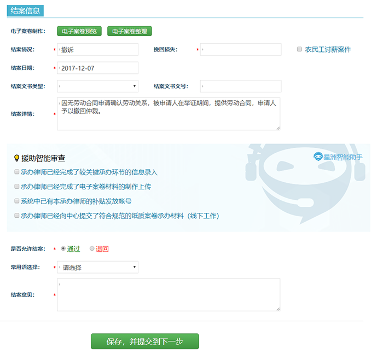Click the 结案详情 text area corner handle
The width and height of the screenshot is (383, 353).
(278, 128)
